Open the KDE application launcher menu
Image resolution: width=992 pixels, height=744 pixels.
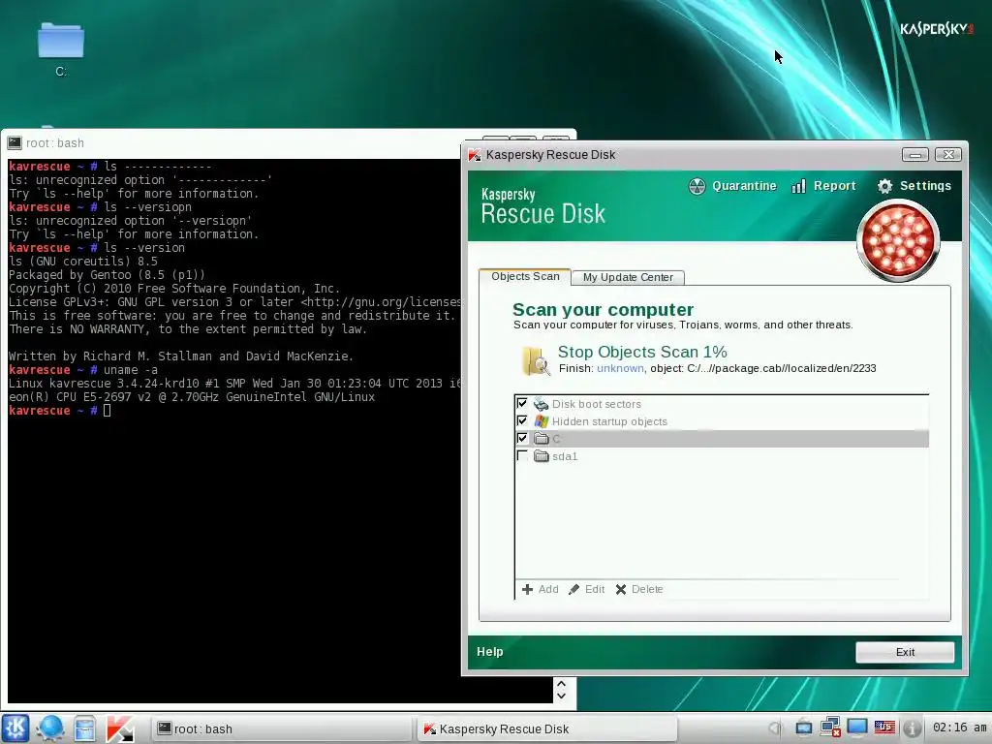pos(15,728)
